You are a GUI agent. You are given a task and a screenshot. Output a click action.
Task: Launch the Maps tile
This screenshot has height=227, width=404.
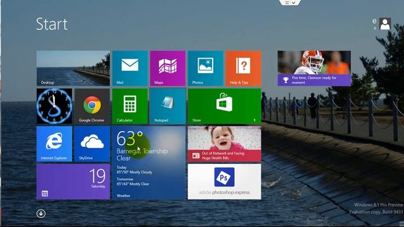(168, 68)
